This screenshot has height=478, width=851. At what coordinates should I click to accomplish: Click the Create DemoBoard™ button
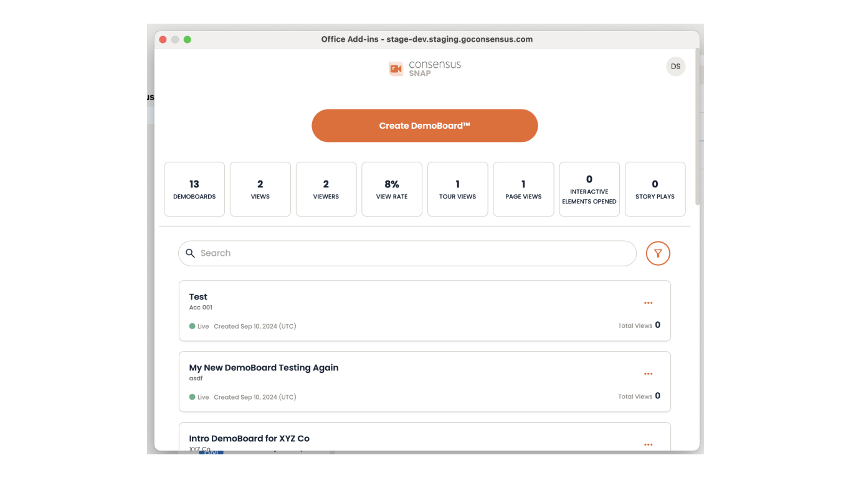424,126
